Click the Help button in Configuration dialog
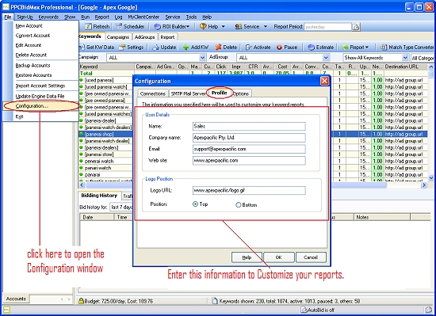This screenshot has height=316, width=436. [247, 257]
